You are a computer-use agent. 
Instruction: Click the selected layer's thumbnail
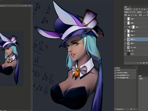click(128, 39)
